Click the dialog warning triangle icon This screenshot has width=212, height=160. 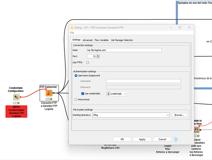pos(72,28)
